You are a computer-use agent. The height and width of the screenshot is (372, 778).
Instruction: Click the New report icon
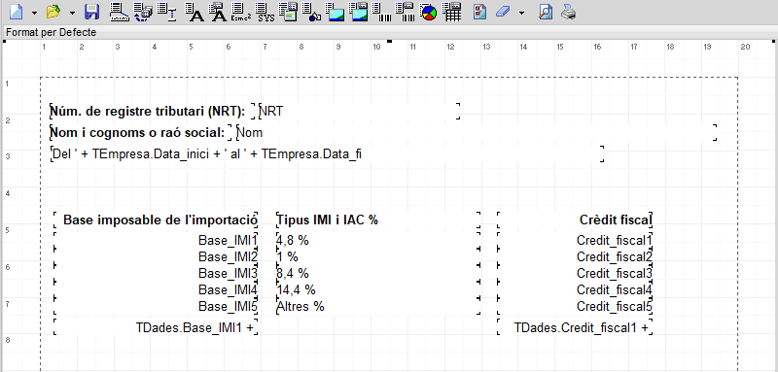17,12
